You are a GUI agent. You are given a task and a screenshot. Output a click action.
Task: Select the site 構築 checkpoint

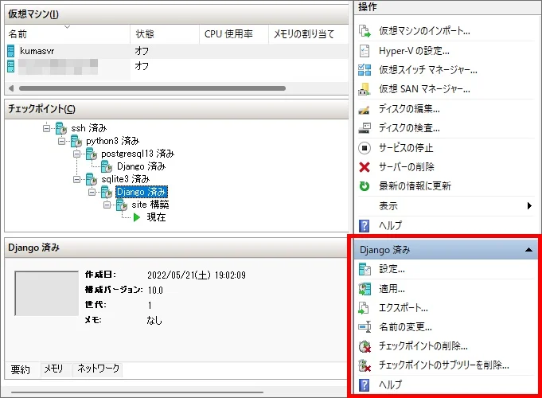tap(149, 205)
